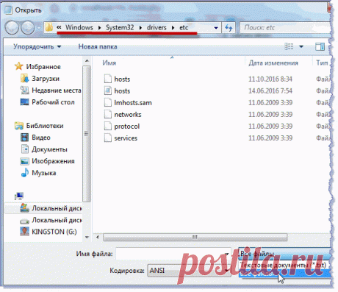Click the file list left scroll arrow
The image size is (338, 292).
click(98, 237)
